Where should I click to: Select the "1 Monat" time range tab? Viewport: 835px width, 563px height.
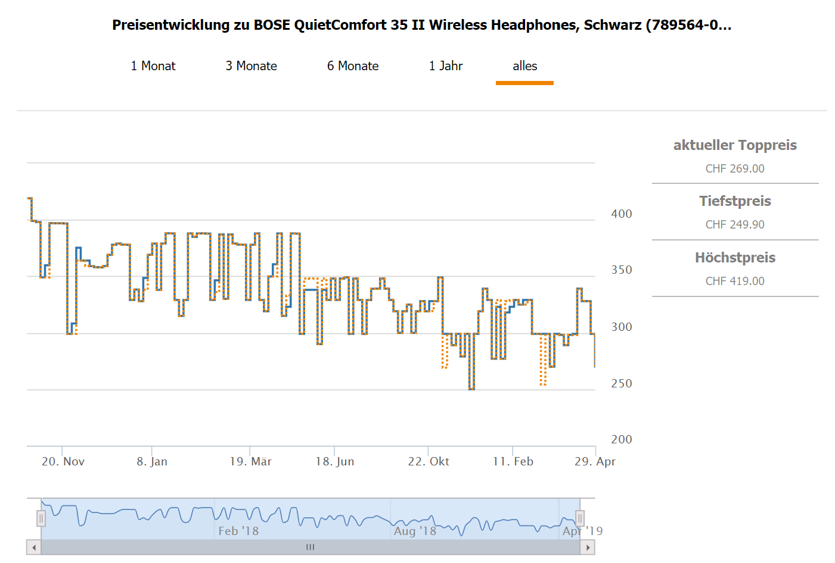point(153,66)
